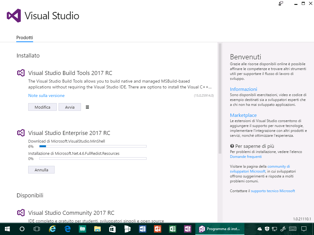Open OneDrive cloud tray icon
Screen dimensions: 314x235
260,229
